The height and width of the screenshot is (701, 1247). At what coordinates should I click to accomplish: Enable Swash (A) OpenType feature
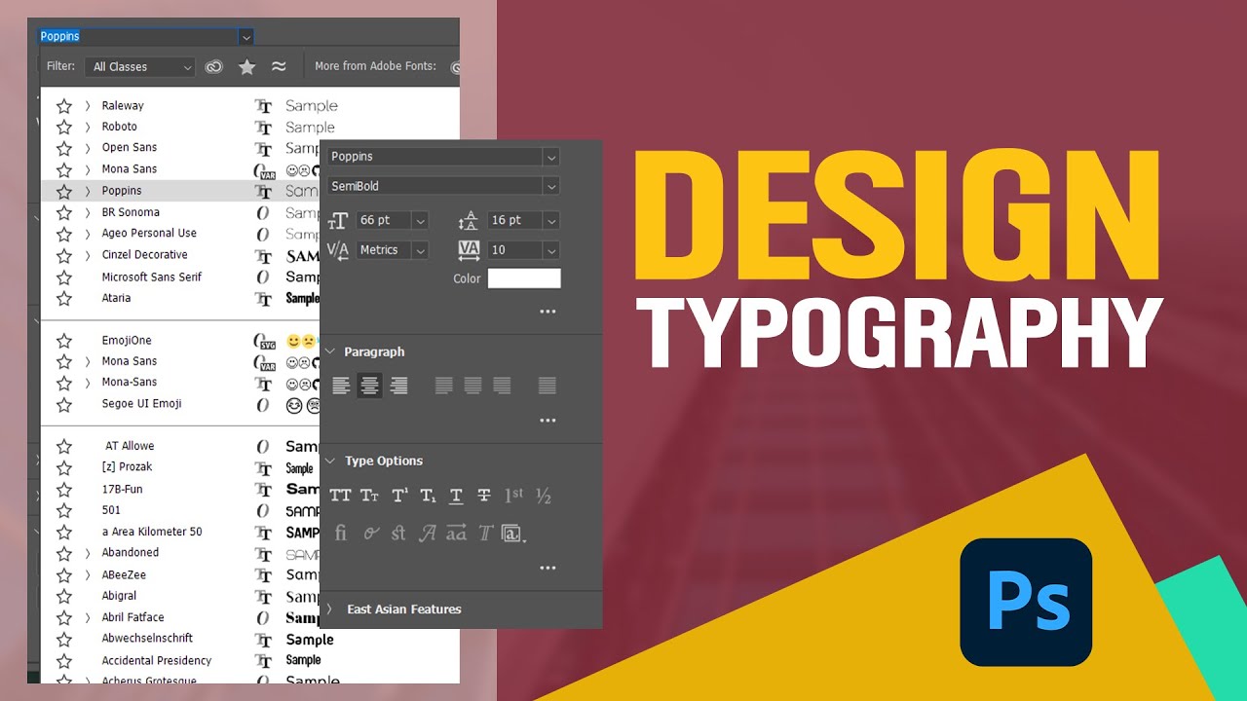[x=427, y=533]
